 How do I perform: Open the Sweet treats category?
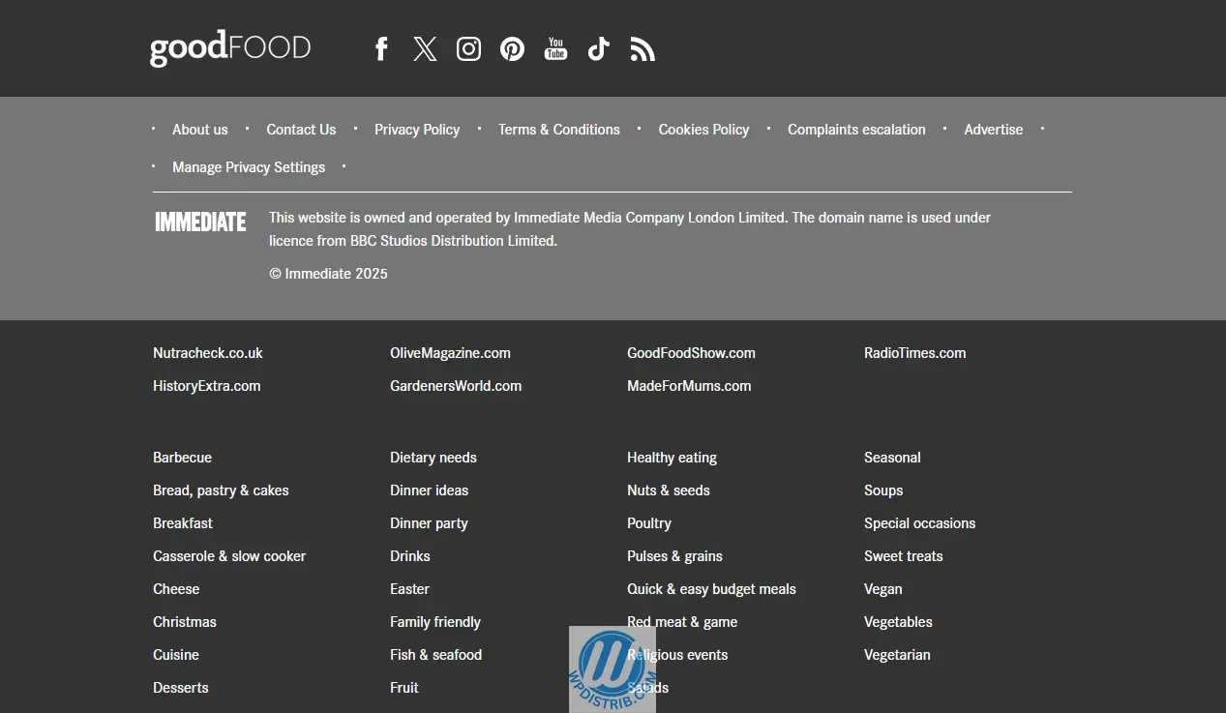coord(903,556)
